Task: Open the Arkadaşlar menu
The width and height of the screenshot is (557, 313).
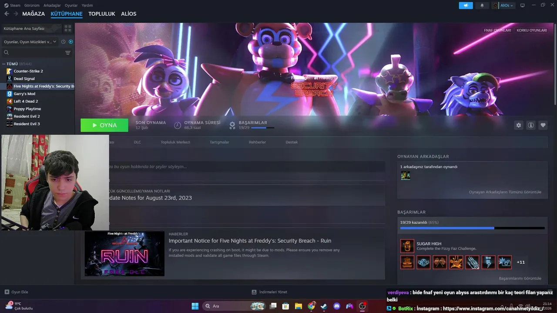Action: pos(52,6)
